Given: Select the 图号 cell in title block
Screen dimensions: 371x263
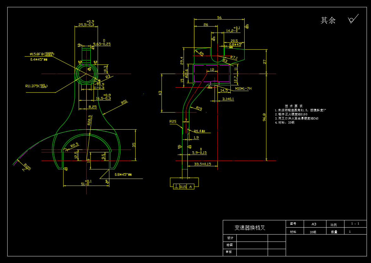Looking at the screenshot, I should click(293, 224).
